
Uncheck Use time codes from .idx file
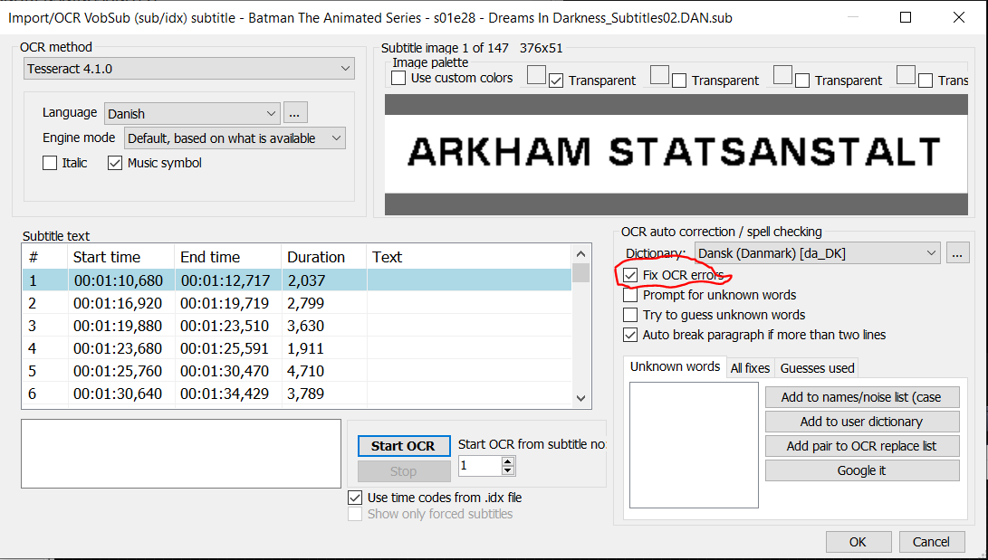[x=355, y=497]
